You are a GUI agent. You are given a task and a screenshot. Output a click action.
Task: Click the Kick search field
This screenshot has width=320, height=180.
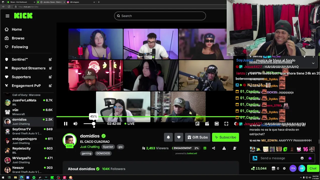pyautogui.click(x=160, y=16)
